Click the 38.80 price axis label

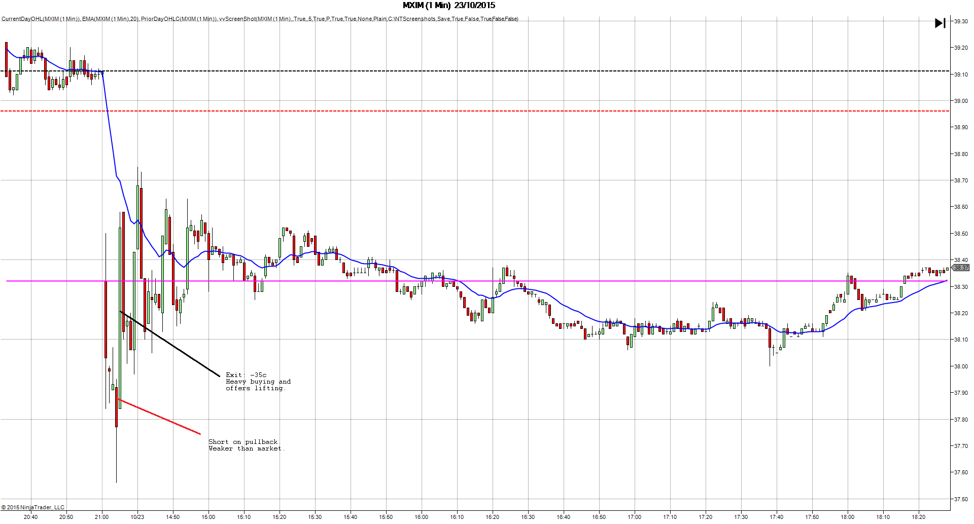click(961, 154)
